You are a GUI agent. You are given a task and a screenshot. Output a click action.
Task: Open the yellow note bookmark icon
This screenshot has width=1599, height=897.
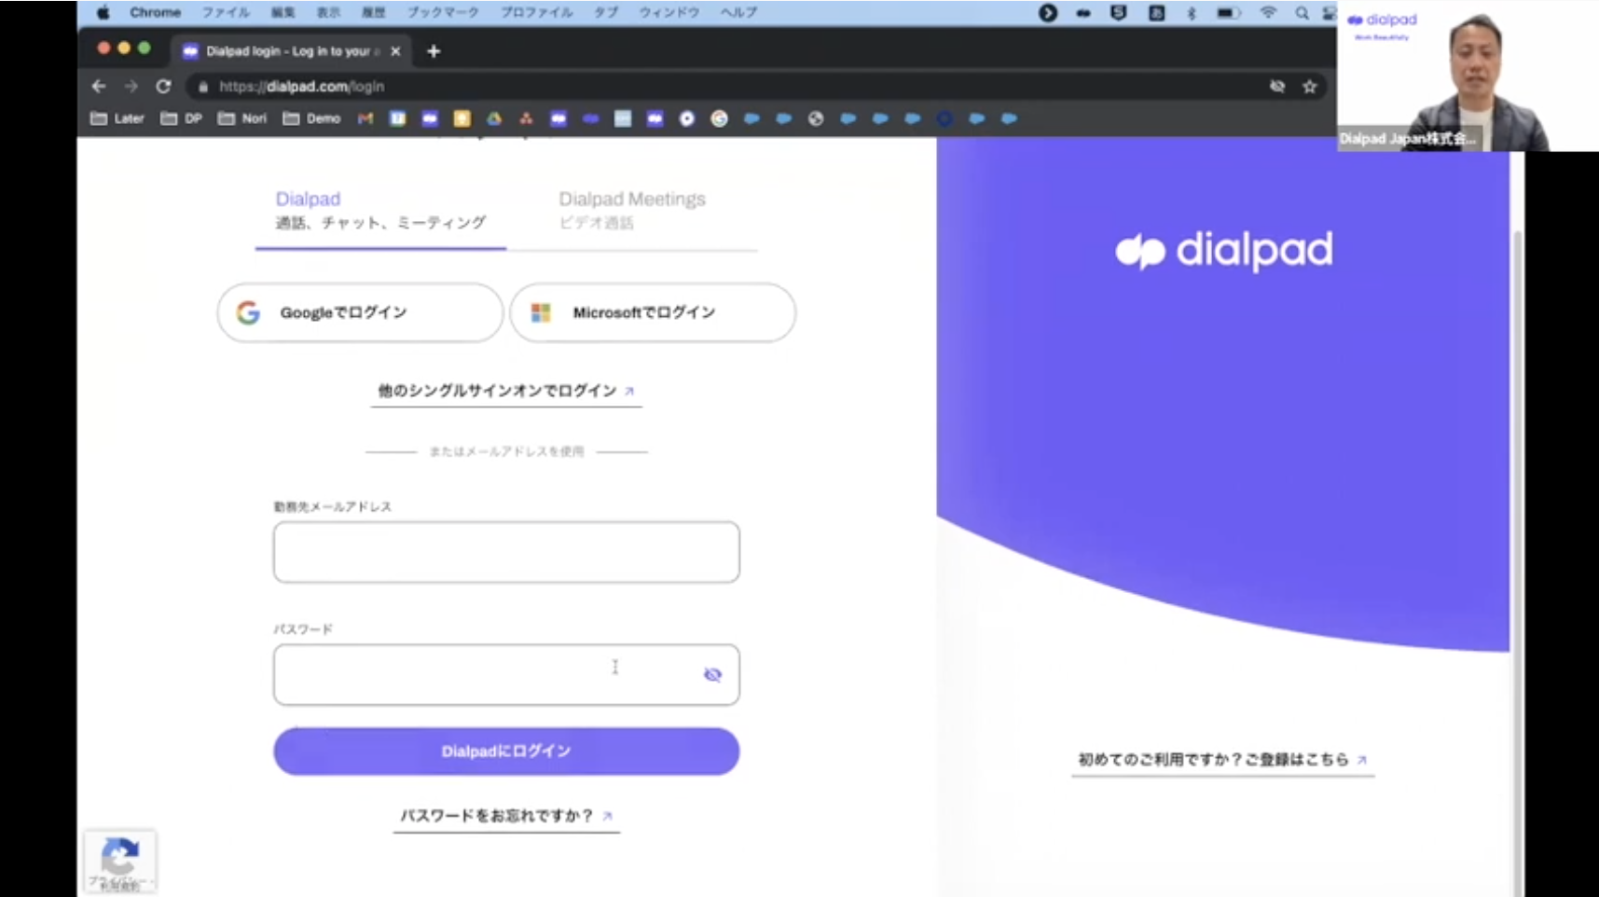point(462,118)
